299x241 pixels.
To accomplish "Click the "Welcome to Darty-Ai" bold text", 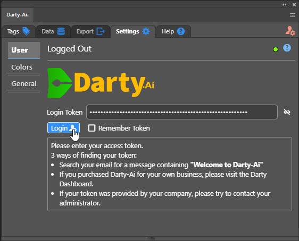I will [227, 165].
